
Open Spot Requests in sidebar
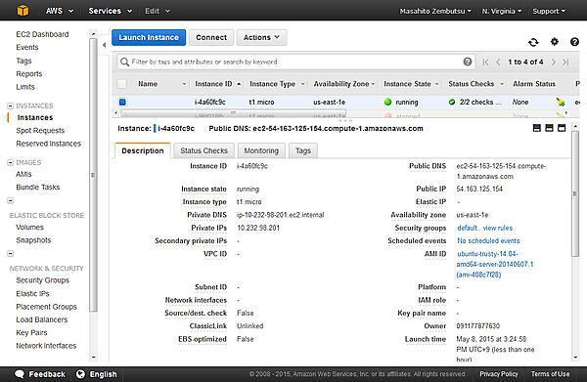click(40, 131)
